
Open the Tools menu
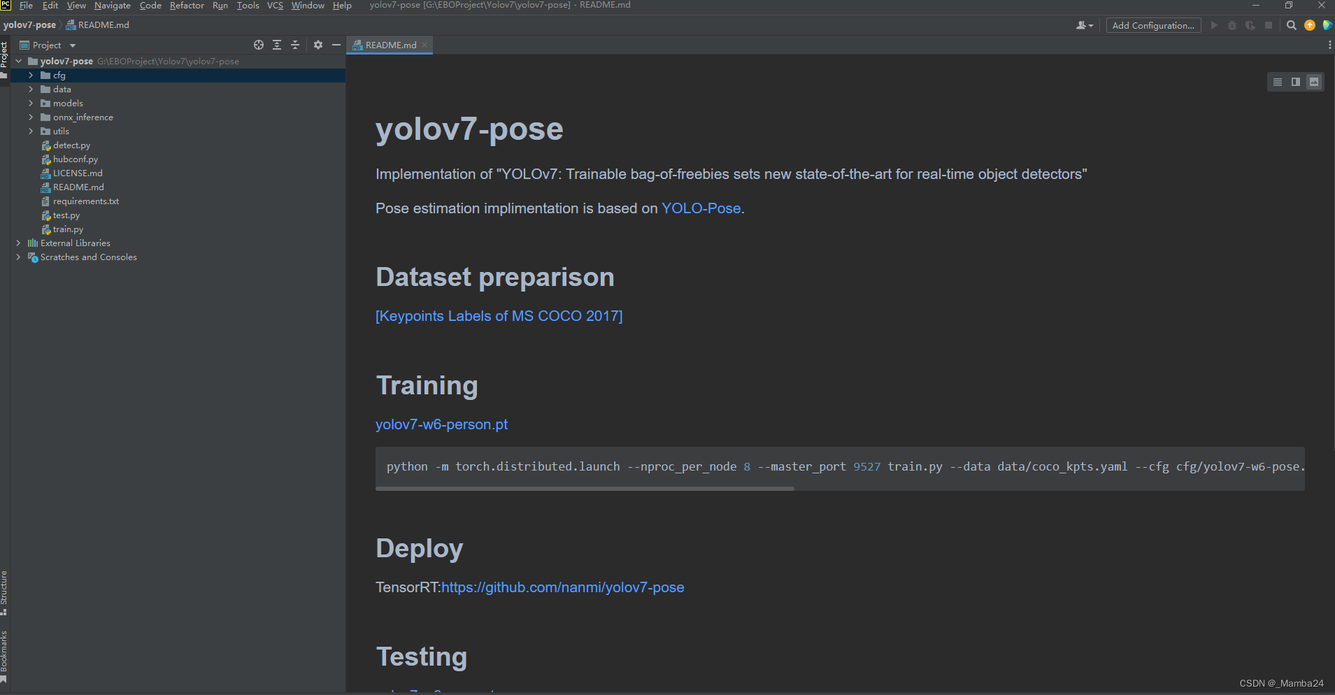[x=248, y=6]
